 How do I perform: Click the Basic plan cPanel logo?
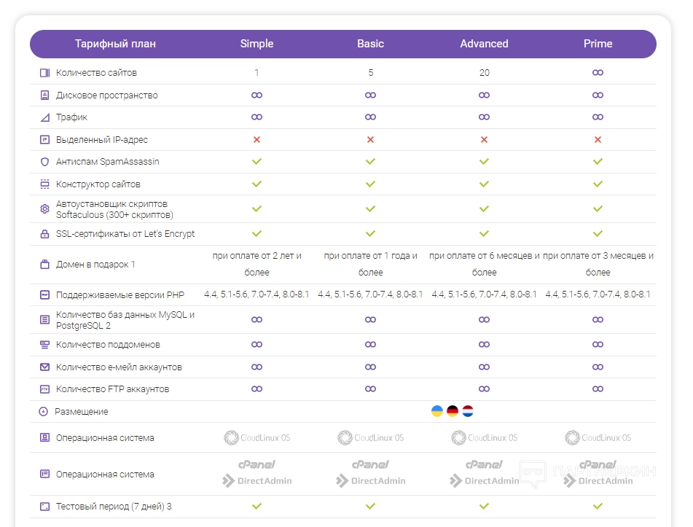coord(370,464)
